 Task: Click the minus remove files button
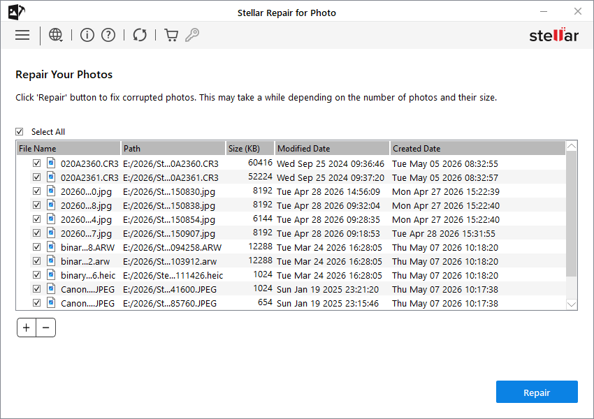click(x=46, y=328)
